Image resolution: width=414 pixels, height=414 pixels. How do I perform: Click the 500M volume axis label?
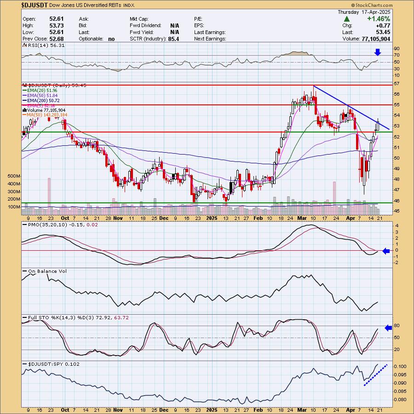pos(14,176)
